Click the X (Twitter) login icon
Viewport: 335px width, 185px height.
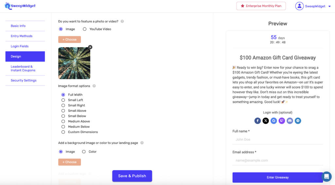pos(266,121)
